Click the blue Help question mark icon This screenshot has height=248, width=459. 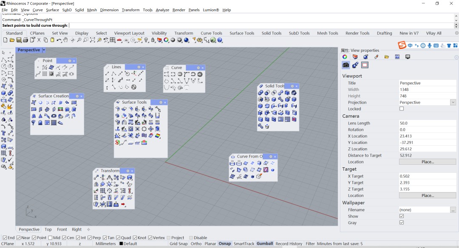[x=220, y=40]
